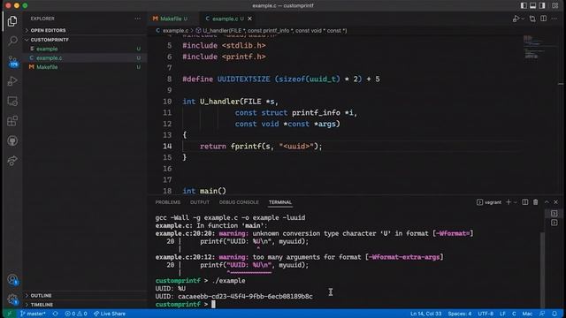Open the Extensions view icon
The width and height of the screenshot is (566, 318).
12,121
